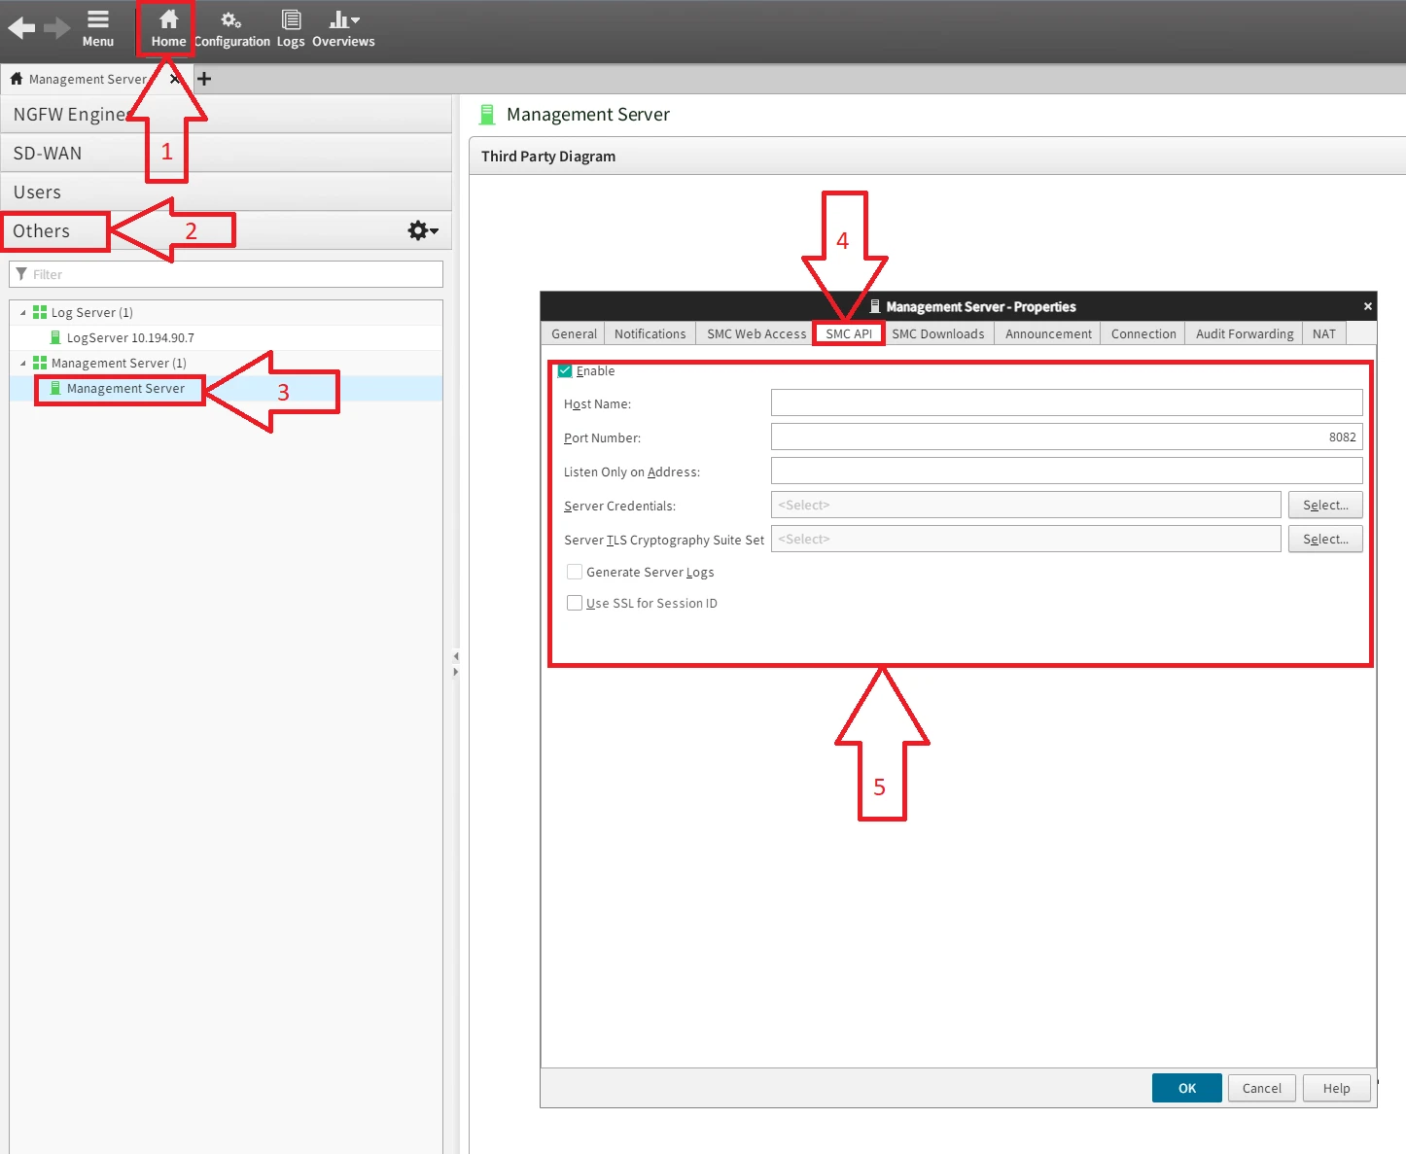Confirm settings with the OK button

[x=1186, y=1088]
